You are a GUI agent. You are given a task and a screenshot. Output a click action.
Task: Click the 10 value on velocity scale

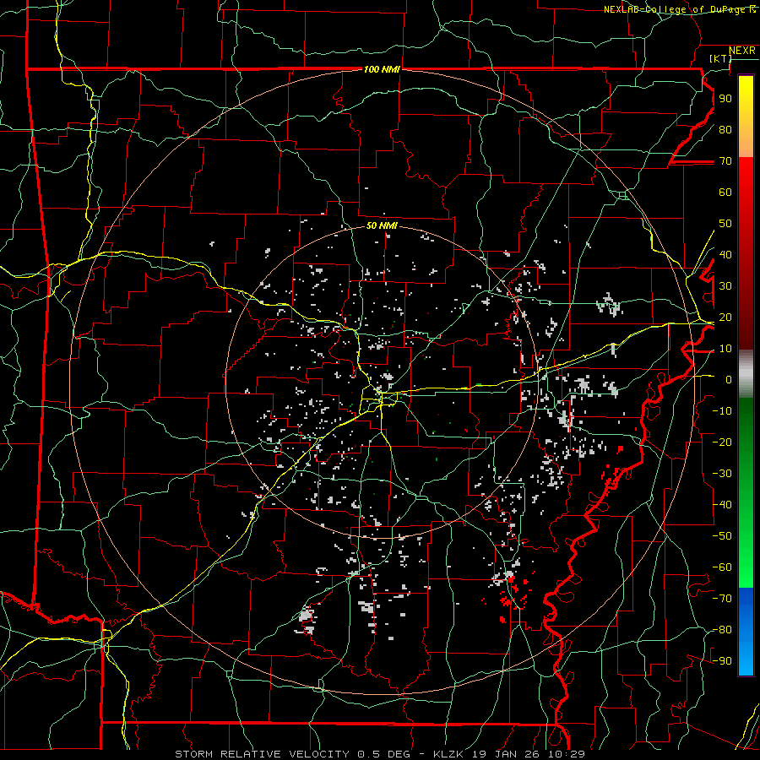[725, 349]
